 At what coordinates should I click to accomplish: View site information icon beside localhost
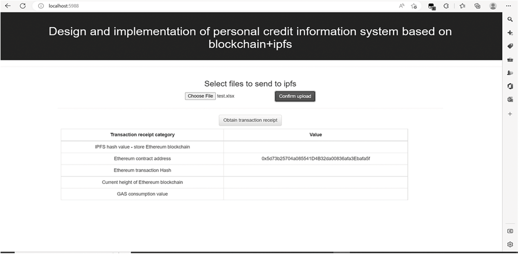(x=41, y=6)
